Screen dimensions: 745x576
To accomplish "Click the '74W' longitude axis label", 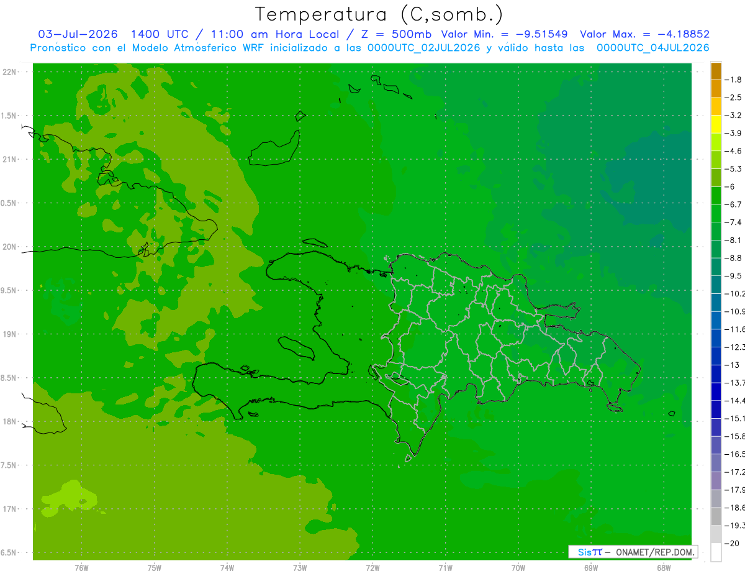I will click(x=227, y=567).
